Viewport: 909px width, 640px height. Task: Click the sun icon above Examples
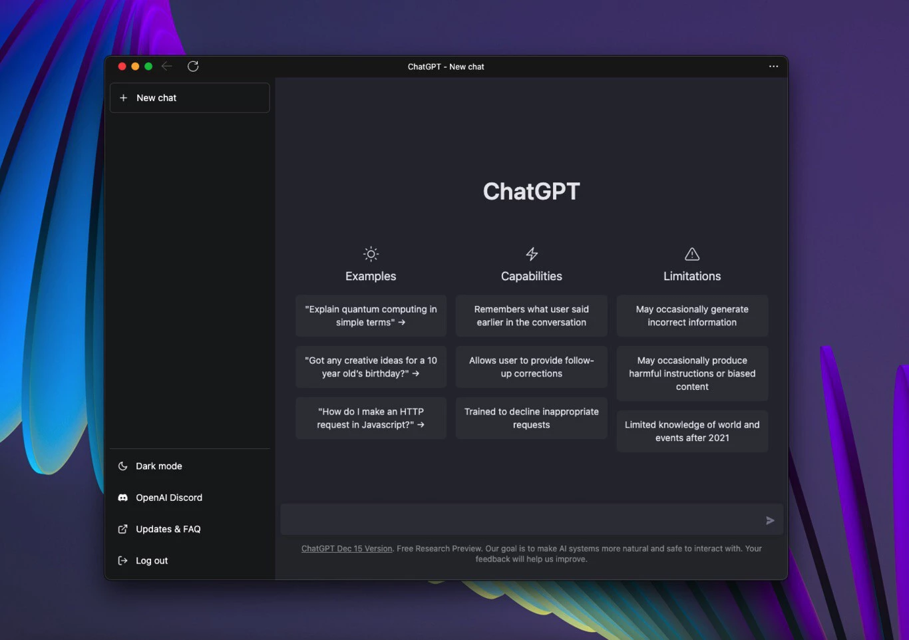coord(371,254)
